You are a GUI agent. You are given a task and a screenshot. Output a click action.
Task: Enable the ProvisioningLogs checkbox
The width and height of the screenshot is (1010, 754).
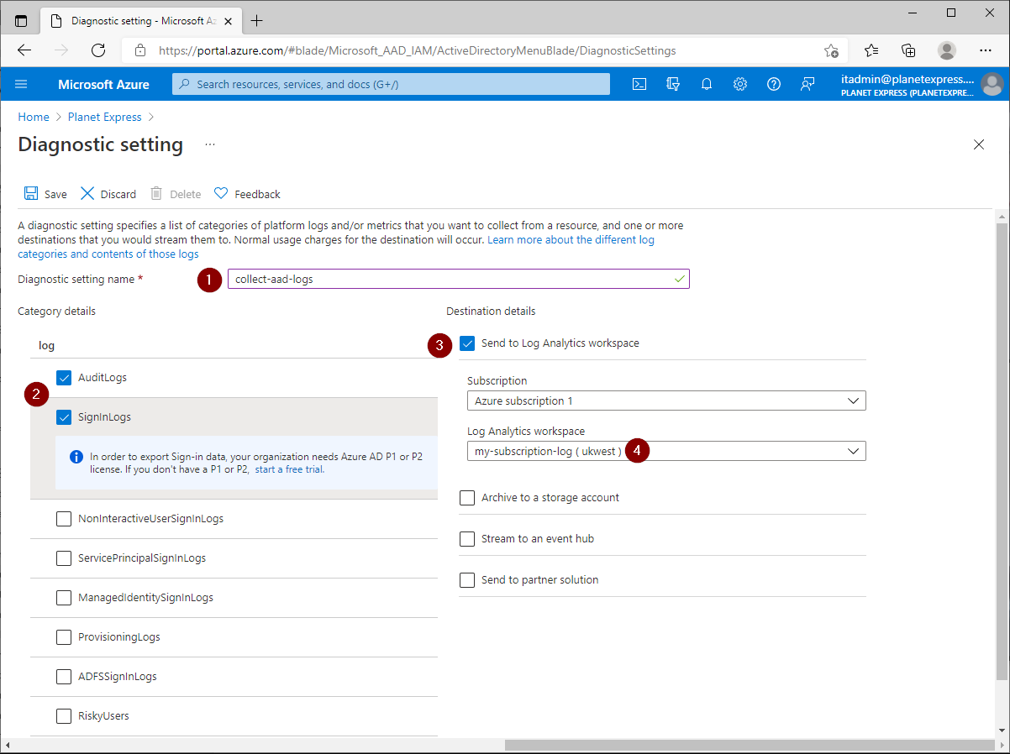click(x=64, y=637)
